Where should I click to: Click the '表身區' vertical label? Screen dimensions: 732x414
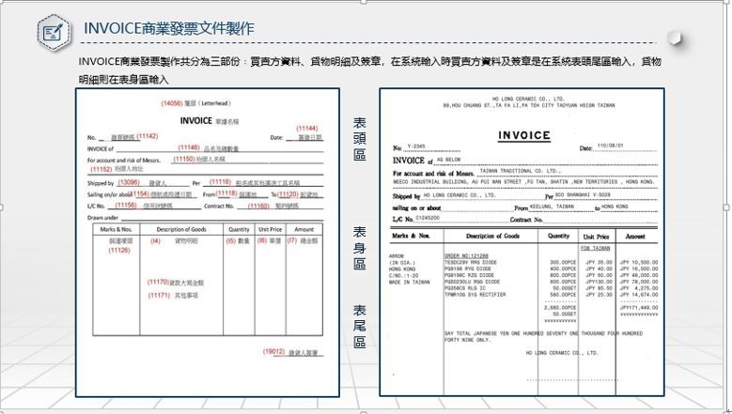(360, 247)
